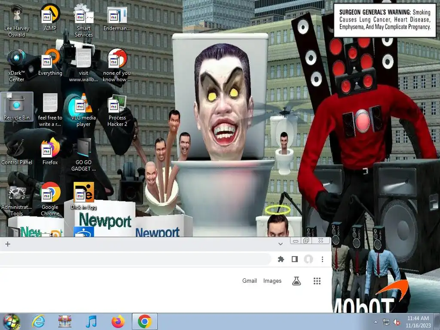Select the 'none of you know how' shortcut
The image size is (440, 330).
click(117, 65)
